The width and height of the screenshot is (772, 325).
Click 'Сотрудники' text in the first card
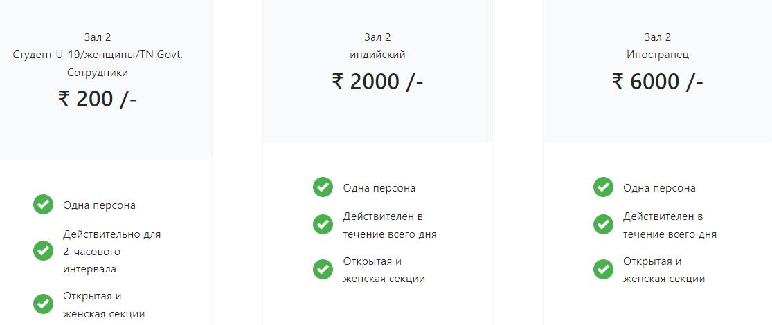pos(98,73)
